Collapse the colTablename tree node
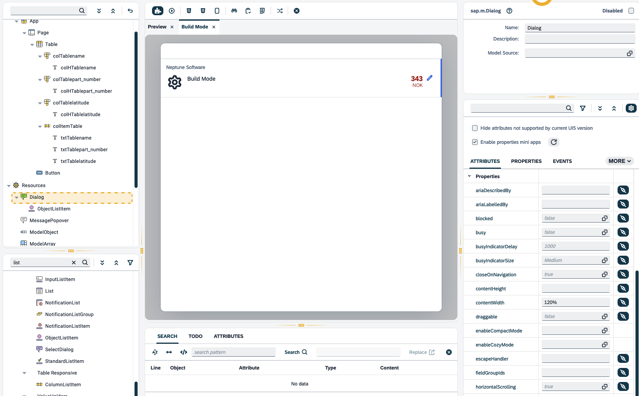Viewport: 639px width, 396px height. point(40,57)
